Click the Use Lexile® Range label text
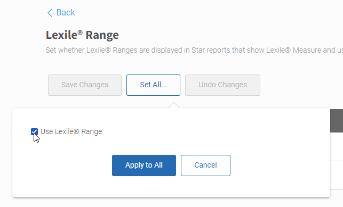This screenshot has height=207, width=343. point(71,131)
